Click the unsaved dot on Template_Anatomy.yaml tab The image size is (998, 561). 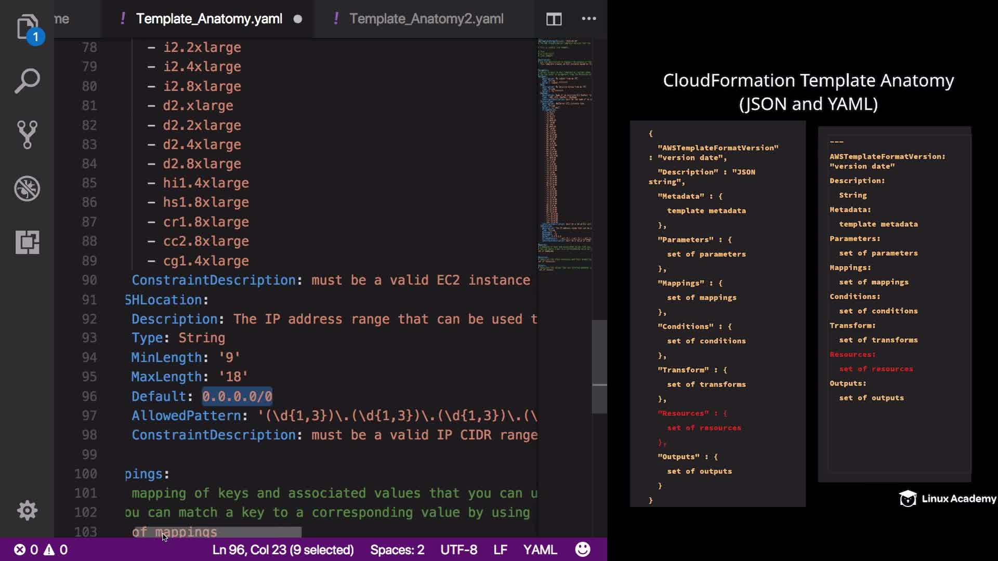point(298,19)
